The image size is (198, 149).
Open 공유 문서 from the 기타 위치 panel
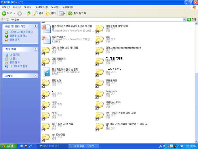[15, 62]
